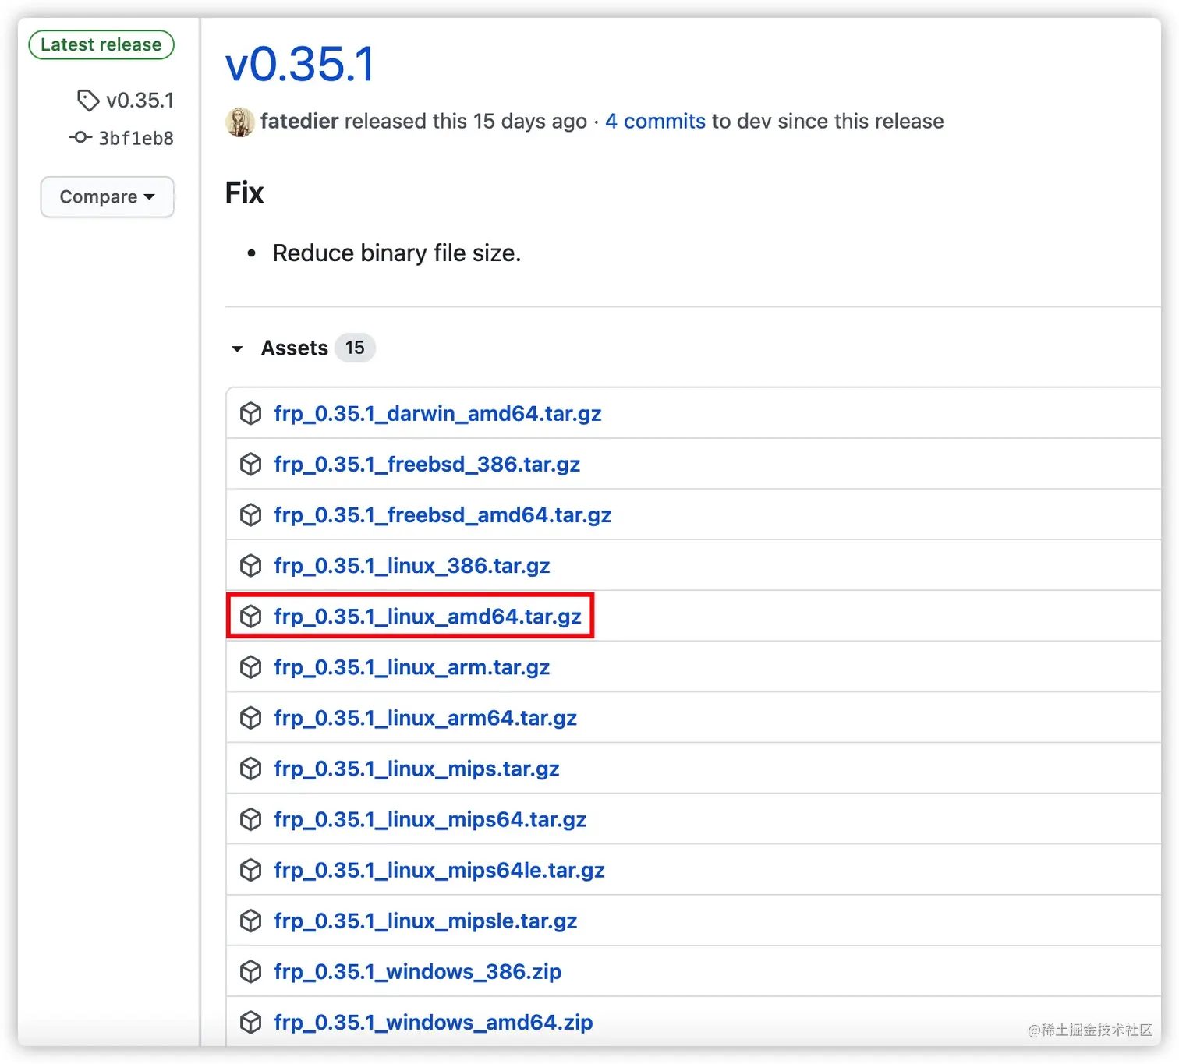Open commit 3bf1eb8

coord(136,138)
